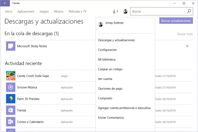Viewport: 198px width, 132px height.
Task: Open the Juegos tab
Action: [44, 12]
